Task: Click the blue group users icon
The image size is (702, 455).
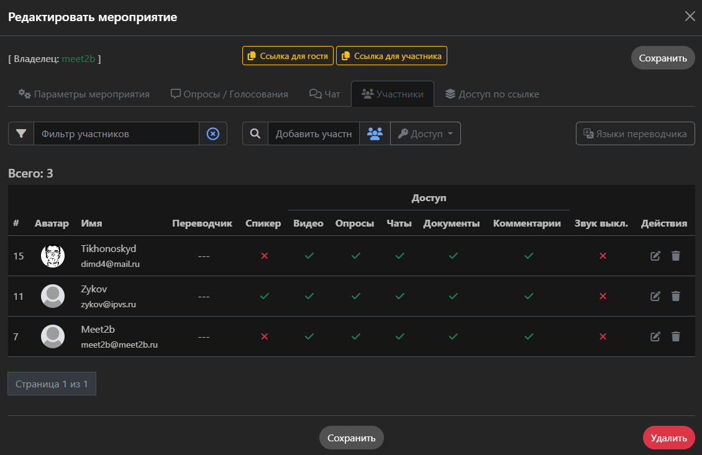Action: pos(375,133)
